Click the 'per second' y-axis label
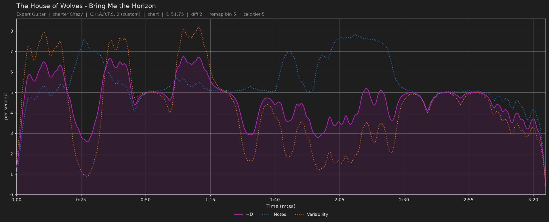 click(6, 107)
